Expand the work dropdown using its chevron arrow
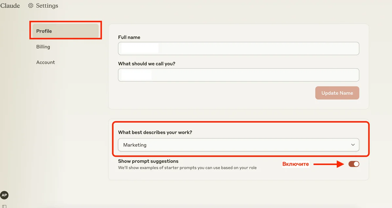 pyautogui.click(x=353, y=145)
